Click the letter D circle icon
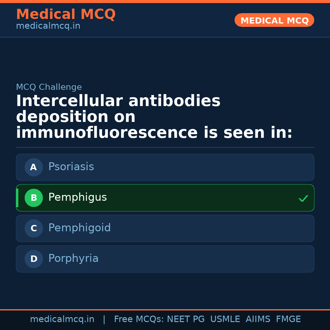This screenshot has height=330, width=330. tap(34, 259)
